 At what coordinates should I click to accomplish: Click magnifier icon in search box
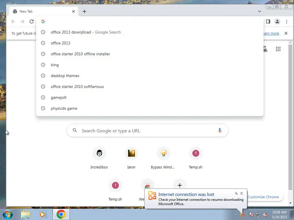pyautogui.click(x=75, y=130)
